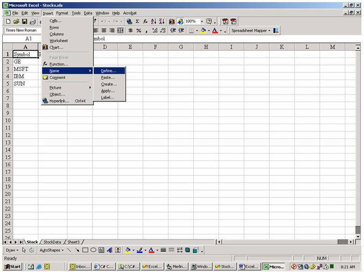The image size is (364, 272).
Task: Click the Merge and Center icon
Action: 120,30
